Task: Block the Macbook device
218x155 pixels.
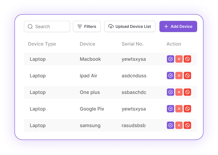Action: point(187,59)
